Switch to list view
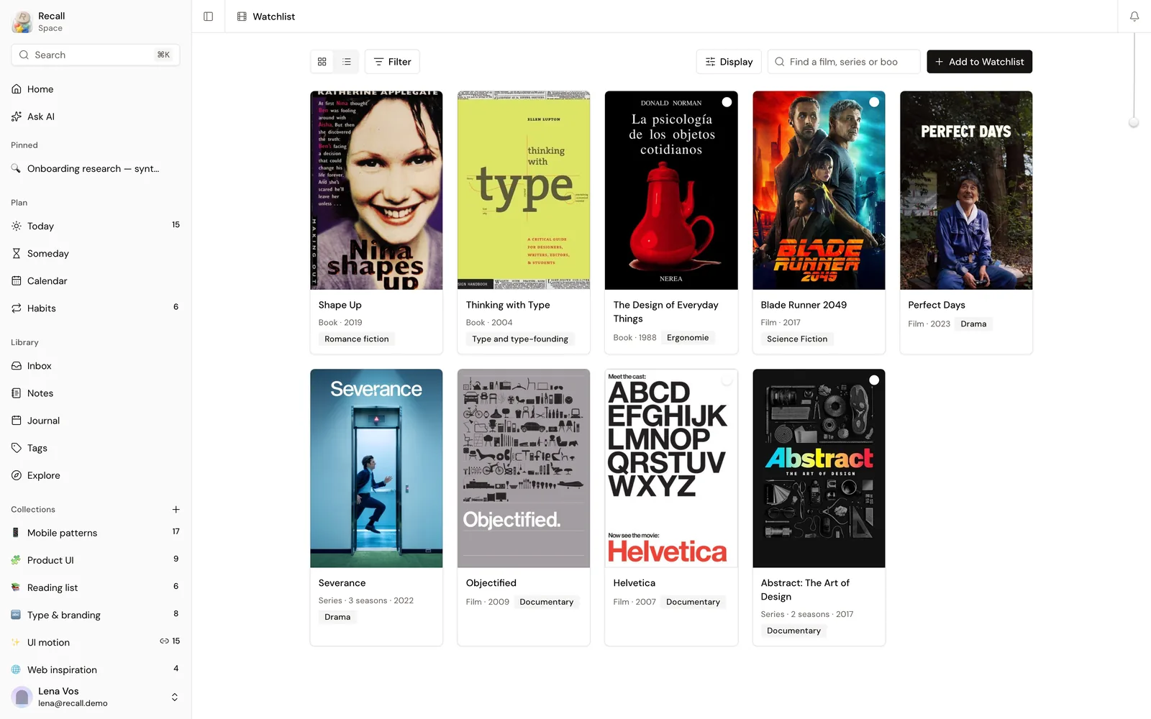Viewport: 1151px width, 719px height. click(x=347, y=62)
